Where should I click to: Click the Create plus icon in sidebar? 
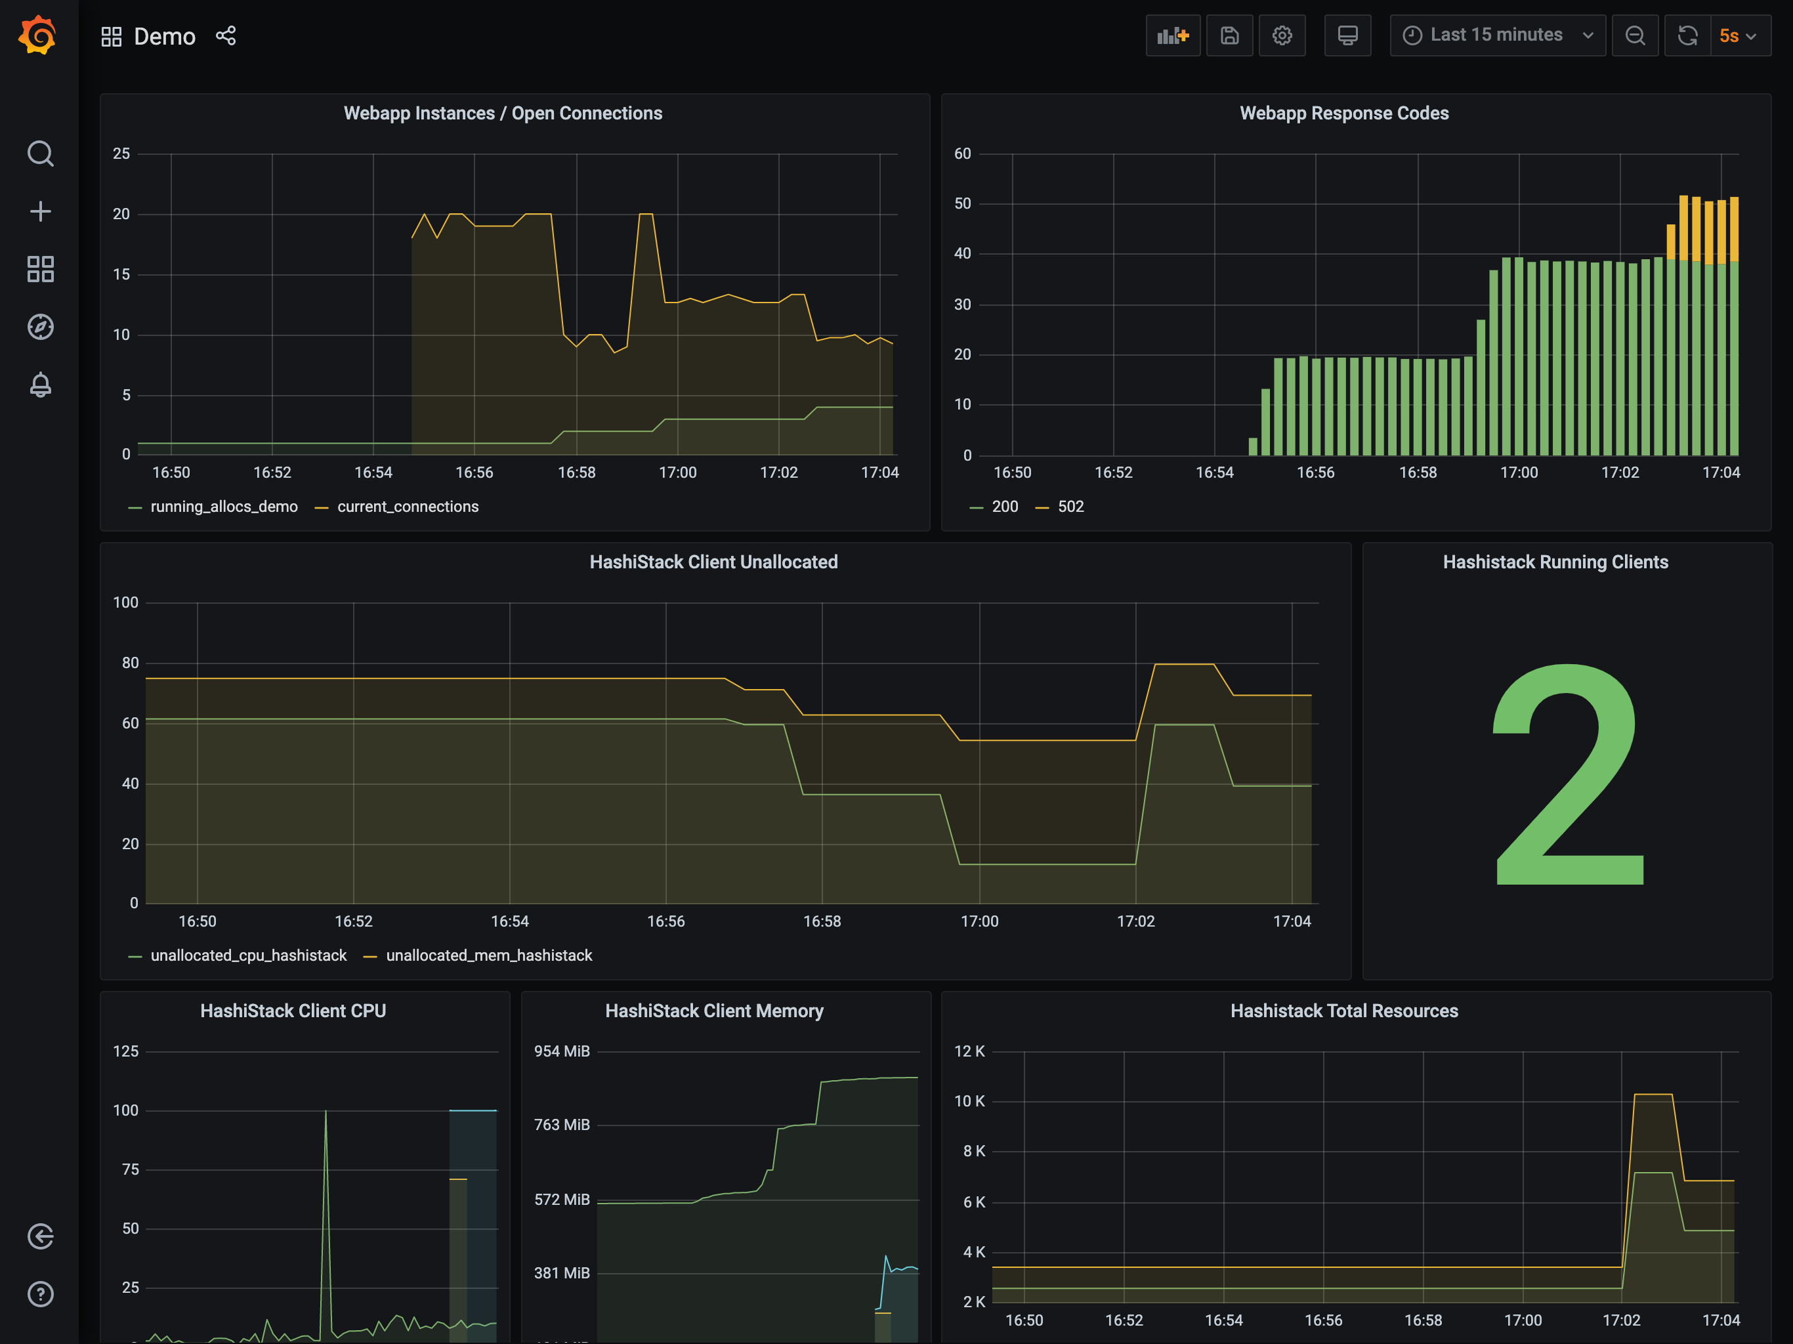coord(40,211)
